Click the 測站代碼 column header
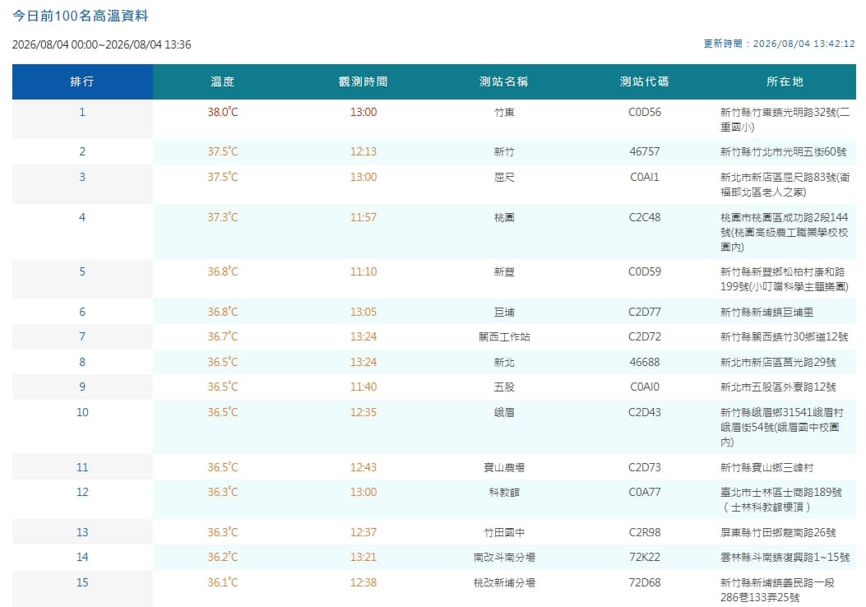This screenshot has height=607, width=866. click(x=645, y=81)
